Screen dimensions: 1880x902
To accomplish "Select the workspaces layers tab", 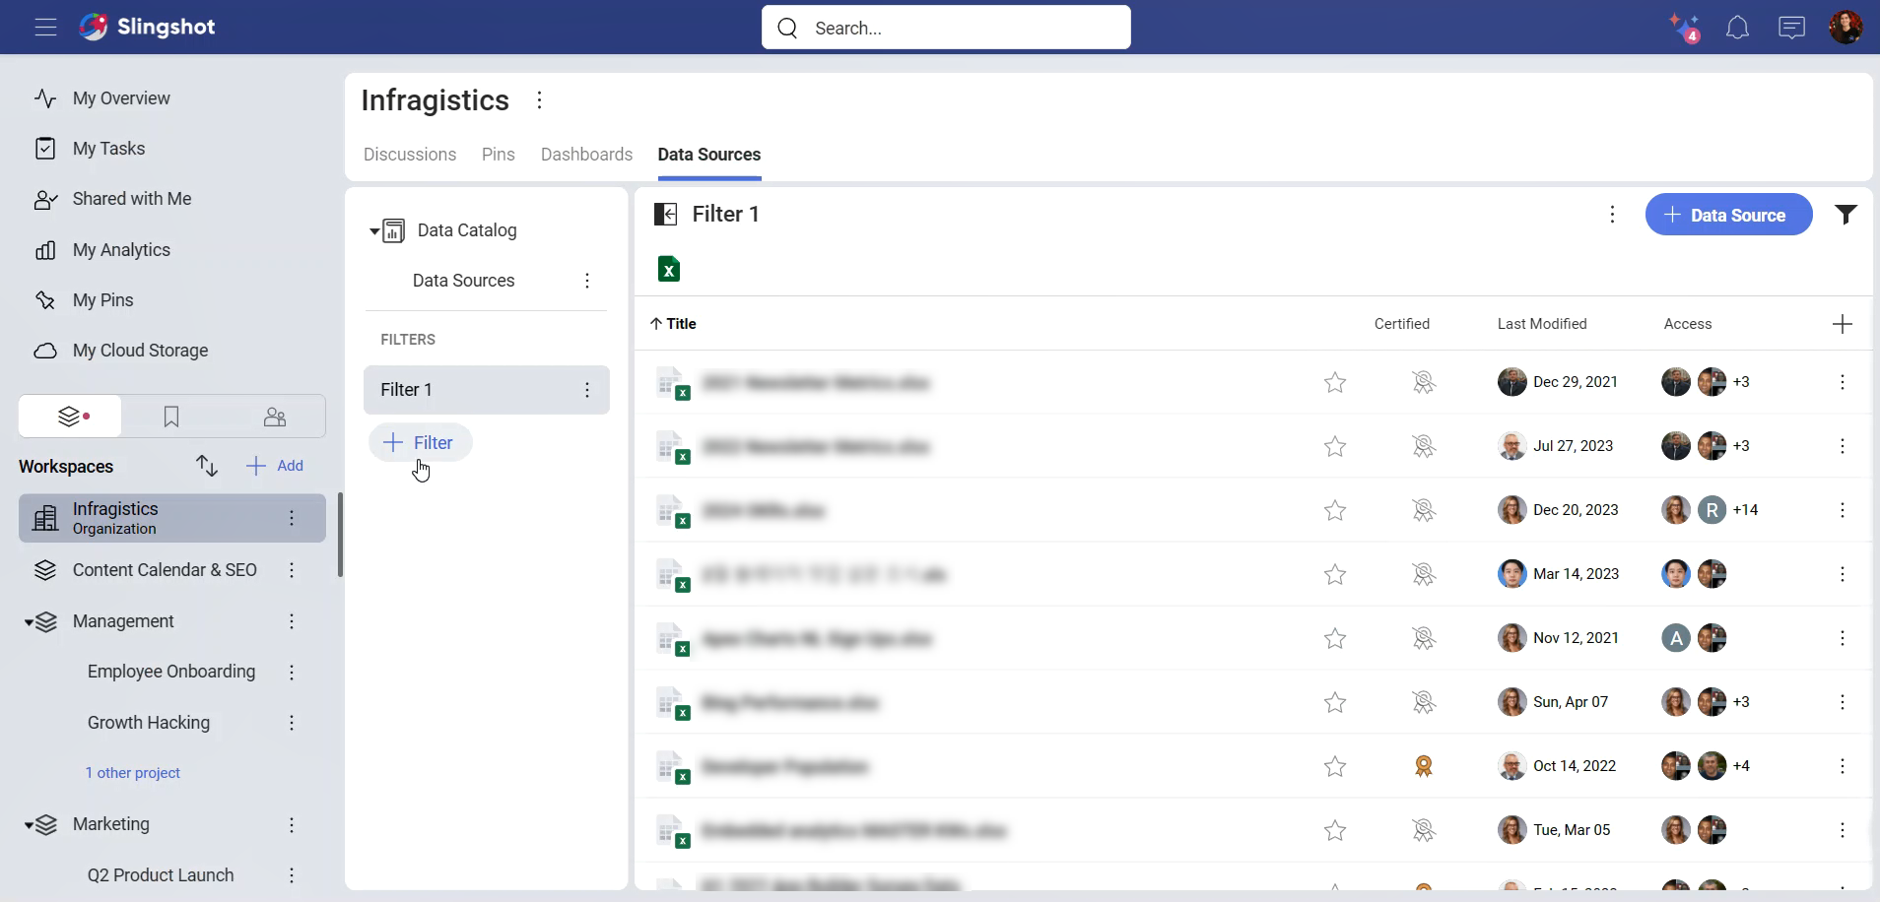I will coord(70,417).
